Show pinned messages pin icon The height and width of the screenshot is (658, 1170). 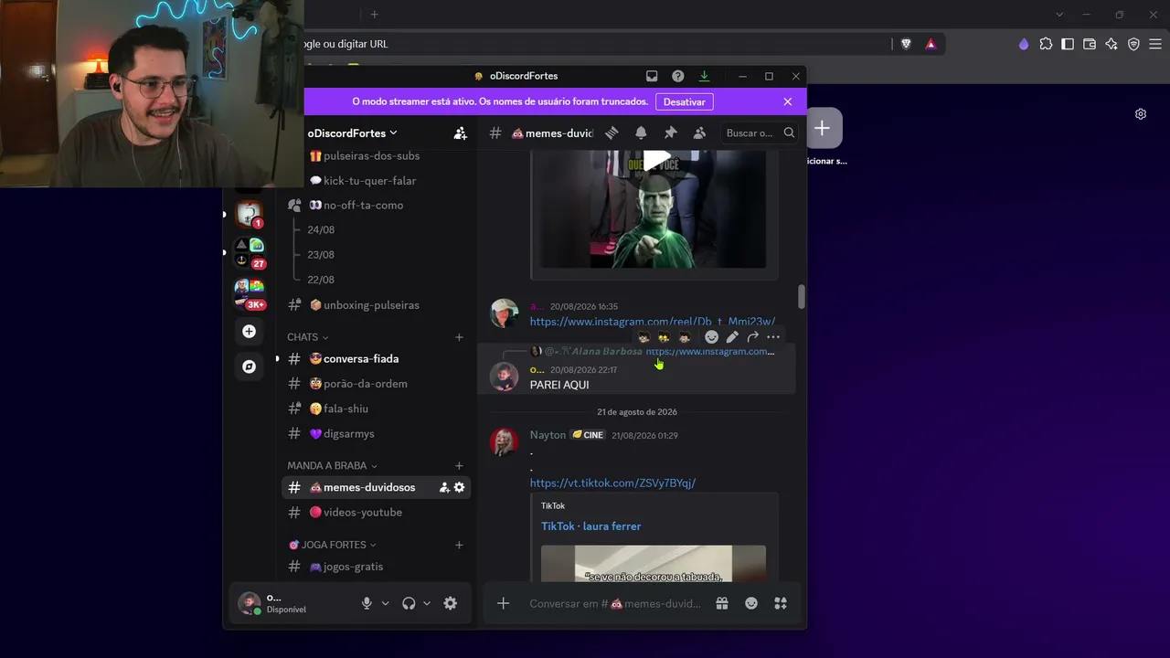[670, 133]
